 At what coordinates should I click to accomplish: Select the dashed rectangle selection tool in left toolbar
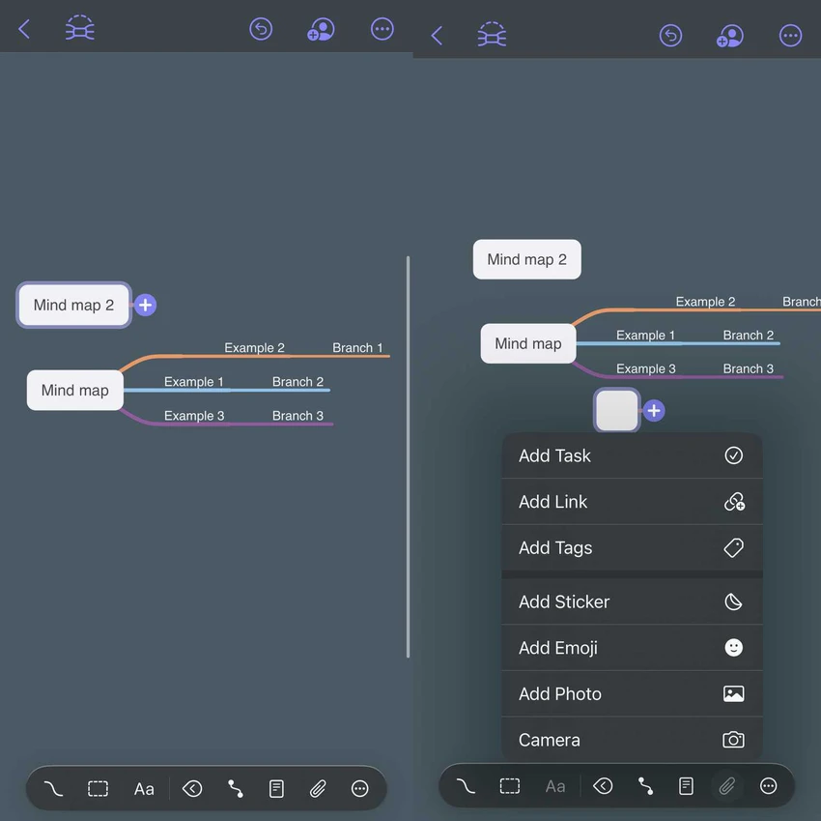pos(98,788)
